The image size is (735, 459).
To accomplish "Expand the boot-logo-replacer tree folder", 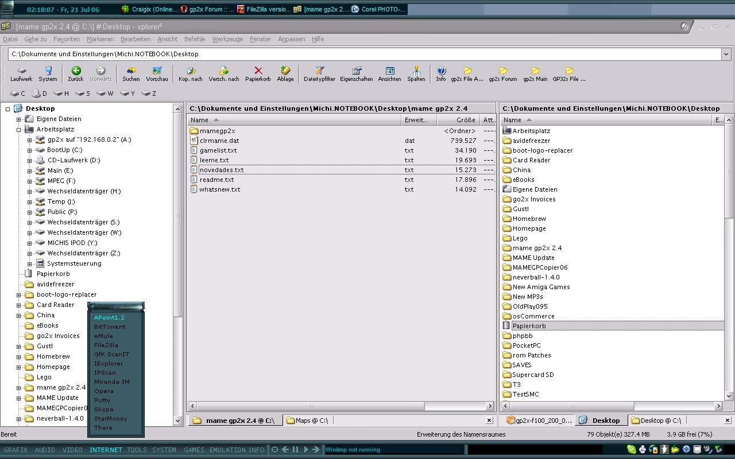I will click(18, 295).
